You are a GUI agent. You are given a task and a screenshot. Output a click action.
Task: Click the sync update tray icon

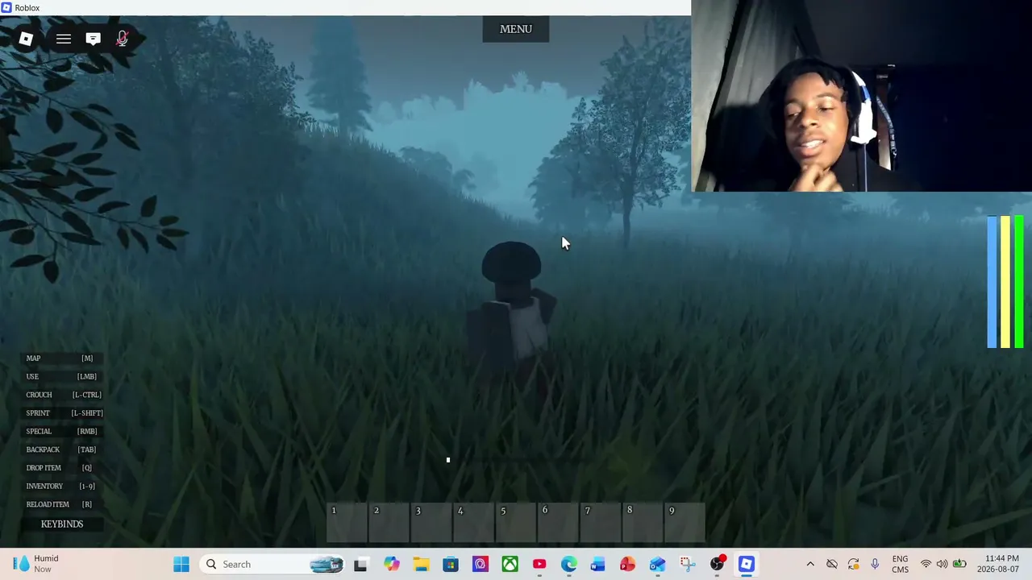pyautogui.click(x=854, y=564)
